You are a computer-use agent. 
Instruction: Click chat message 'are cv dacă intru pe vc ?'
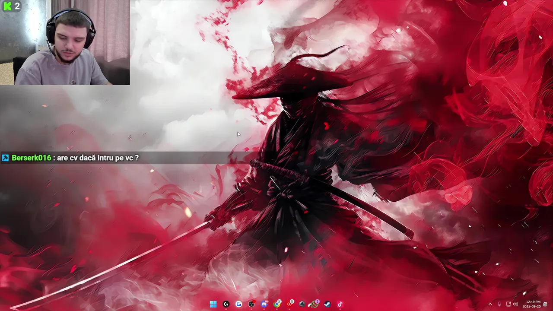click(x=98, y=158)
